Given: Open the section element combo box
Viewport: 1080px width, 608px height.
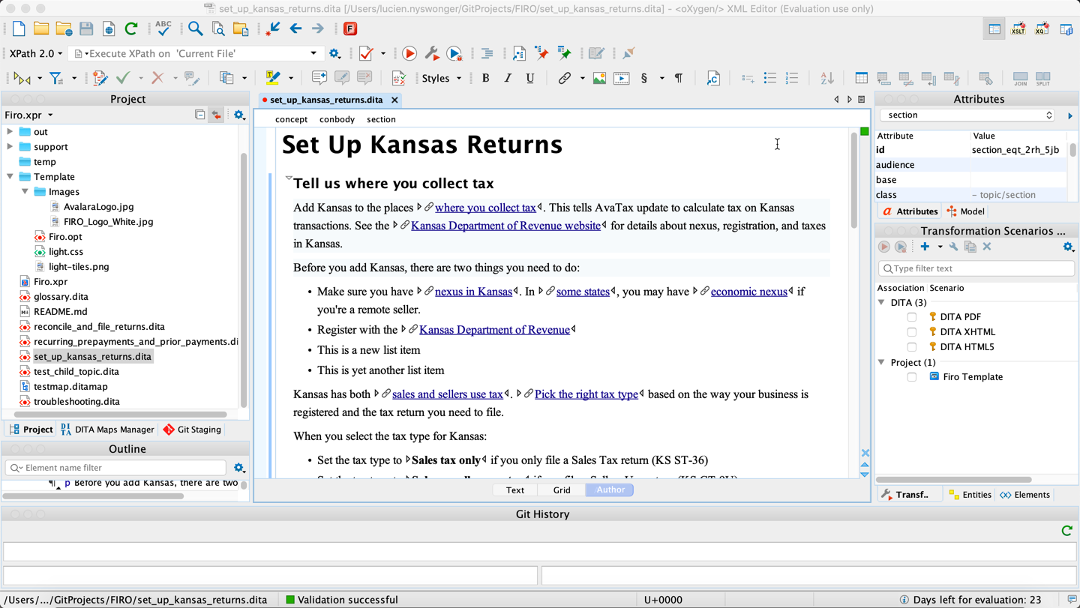Looking at the screenshot, I should click(968, 115).
